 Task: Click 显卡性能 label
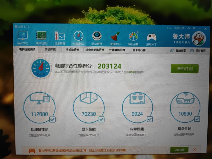(x=89, y=129)
